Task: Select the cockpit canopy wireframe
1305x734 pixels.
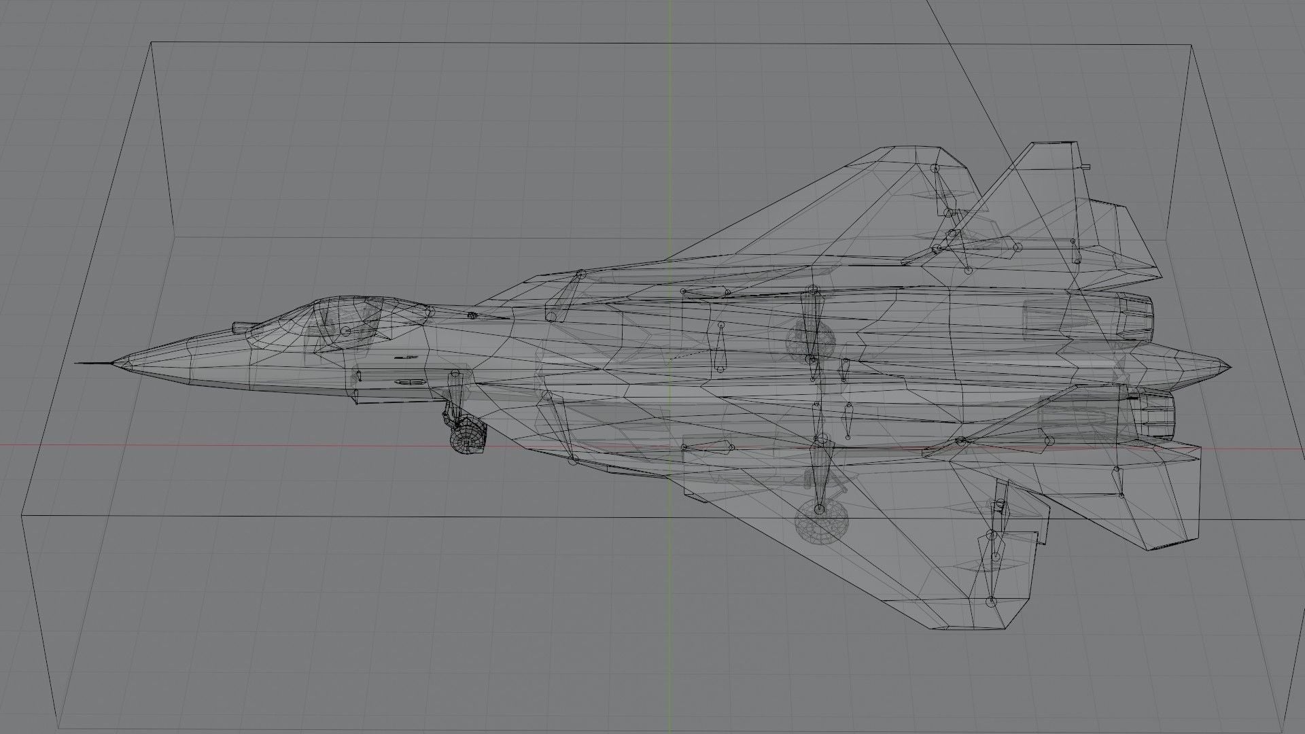Action: click(x=343, y=315)
